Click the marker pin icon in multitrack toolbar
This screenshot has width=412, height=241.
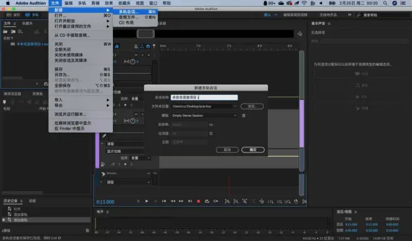(x=154, y=46)
